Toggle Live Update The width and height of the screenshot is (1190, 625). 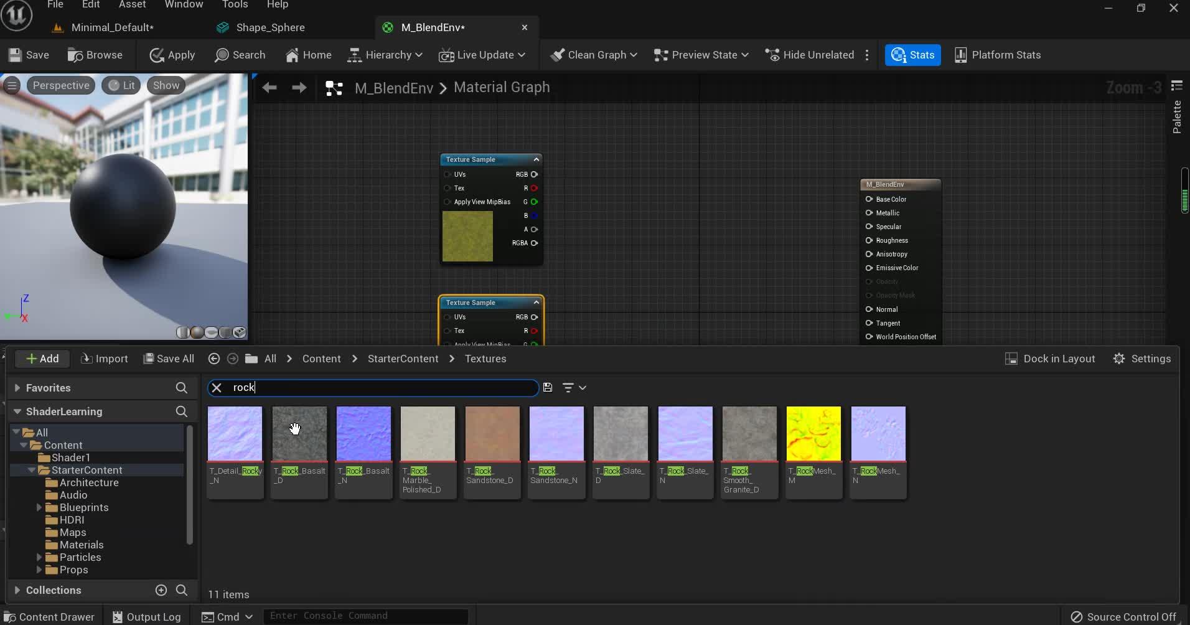pos(482,55)
